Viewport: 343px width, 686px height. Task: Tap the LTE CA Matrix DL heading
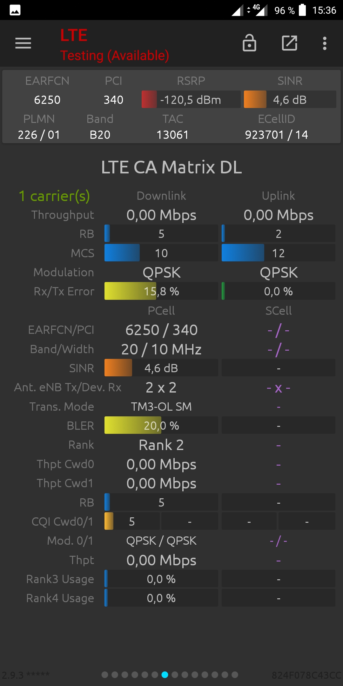click(171, 167)
